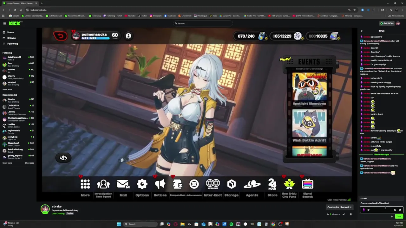Open Loochy recommended channel
Image resolution: width=406 pixels, height=228 pixels.
(x=18, y=113)
